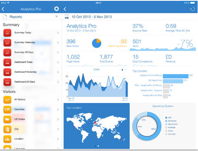
Task: Click the iOS legend dot
Action: 166,118
